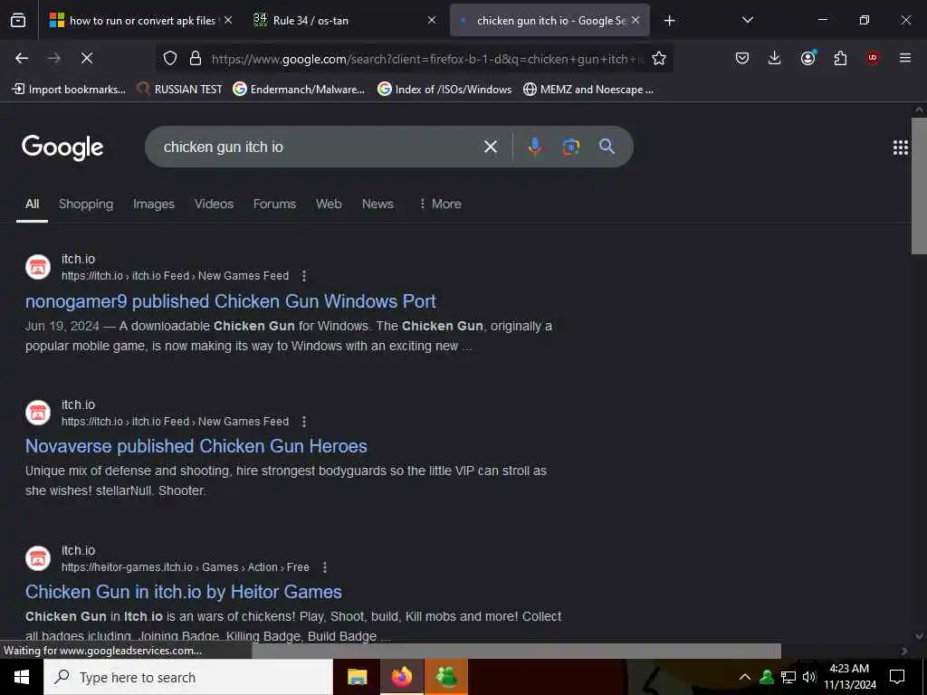The width and height of the screenshot is (927, 695).
Task: Select Firefox in the taskbar
Action: click(401, 677)
